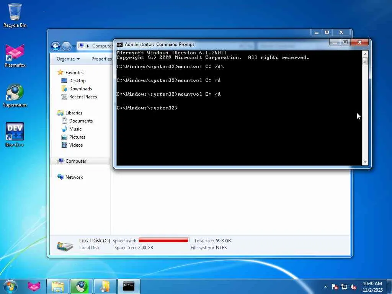Click the yellow folder taskbar icon

pyautogui.click(x=105, y=286)
